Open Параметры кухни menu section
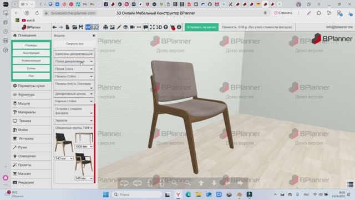The height and width of the screenshot is (200, 355). pos(31,86)
